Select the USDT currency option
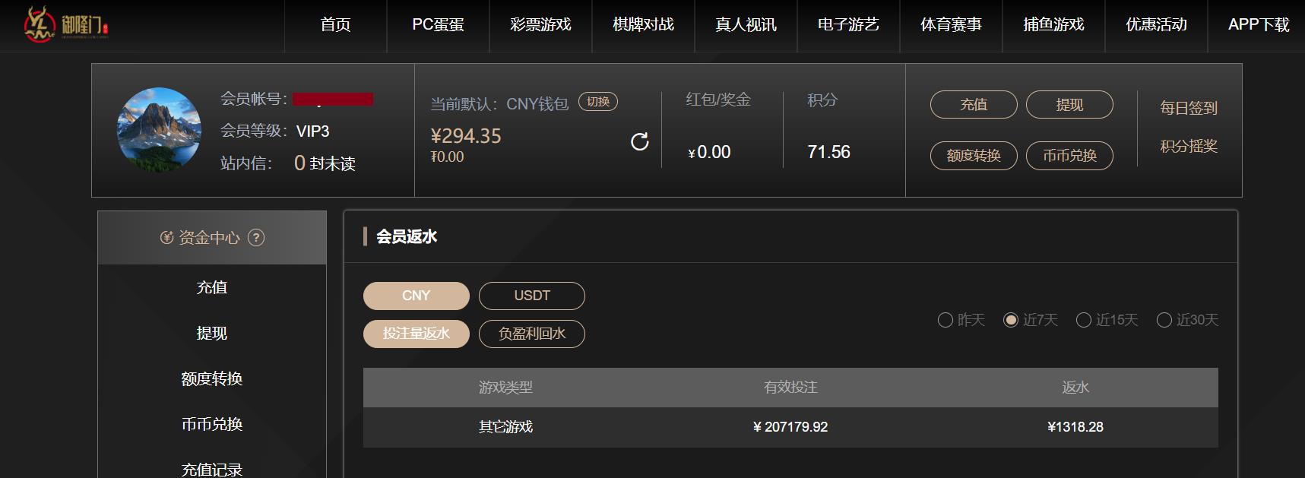The width and height of the screenshot is (1305, 478). [531, 296]
